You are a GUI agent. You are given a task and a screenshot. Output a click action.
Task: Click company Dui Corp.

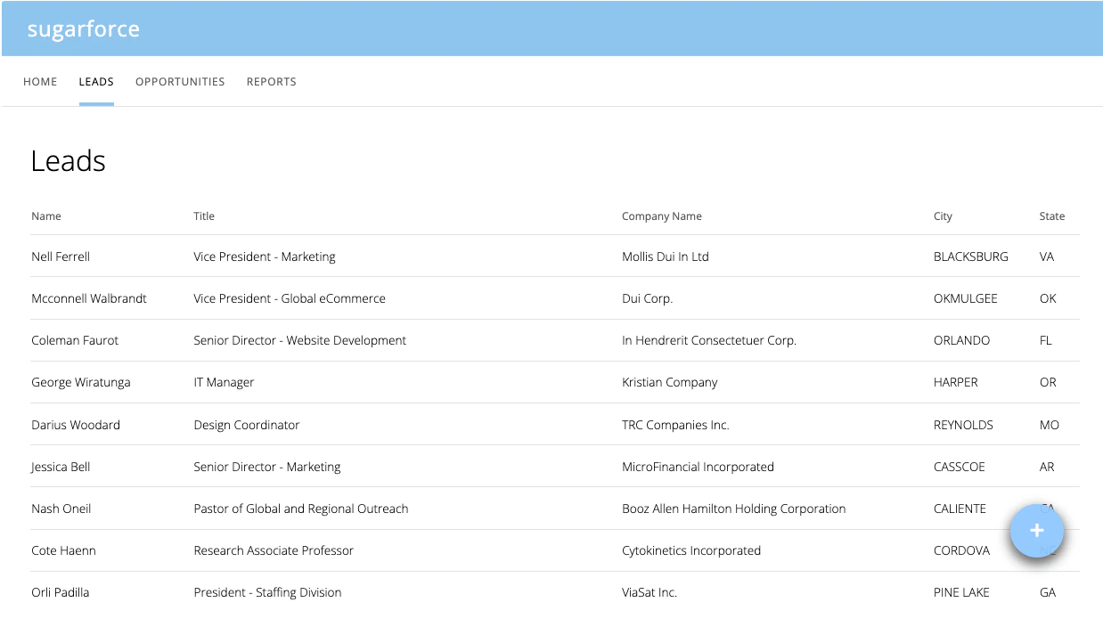point(648,298)
